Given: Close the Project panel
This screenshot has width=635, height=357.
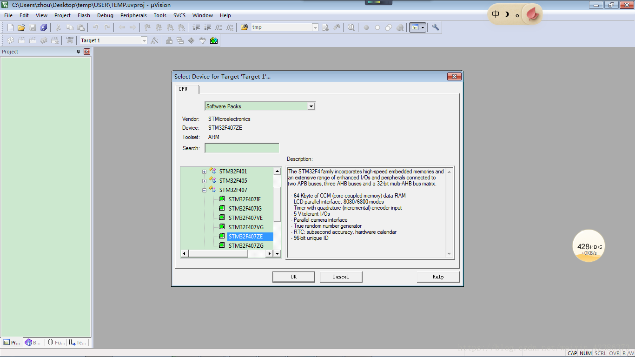Looking at the screenshot, I should tap(87, 52).
